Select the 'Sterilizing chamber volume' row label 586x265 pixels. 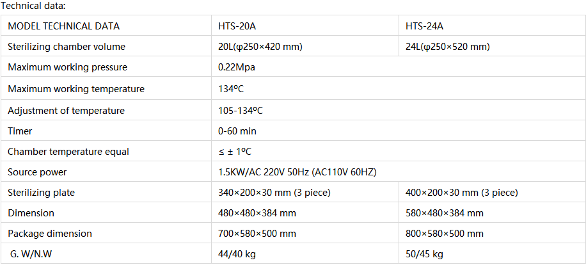pos(67,47)
